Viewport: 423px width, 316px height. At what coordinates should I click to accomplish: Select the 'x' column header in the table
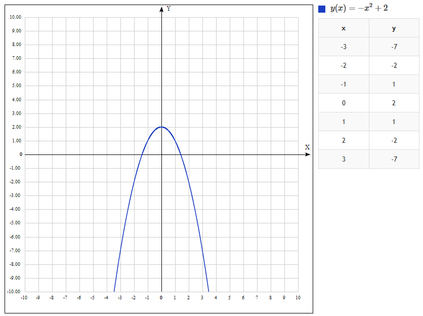344,28
